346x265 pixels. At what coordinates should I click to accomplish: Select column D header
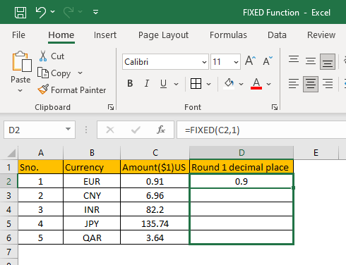point(241,153)
